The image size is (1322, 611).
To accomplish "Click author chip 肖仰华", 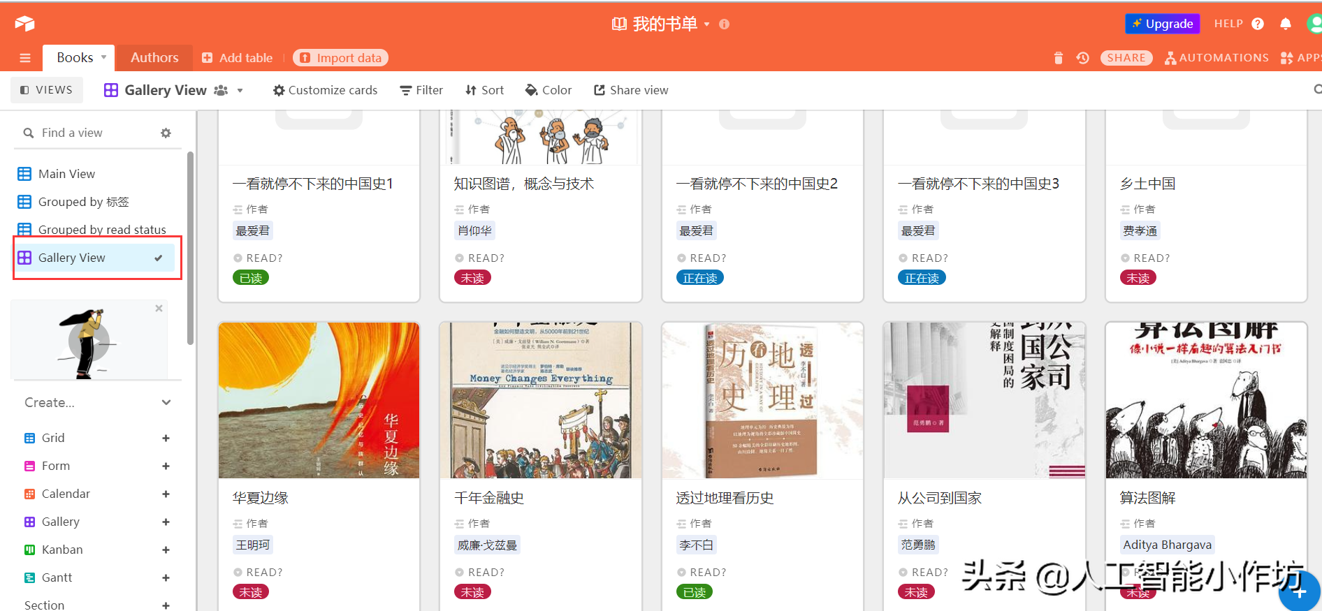I will [474, 230].
